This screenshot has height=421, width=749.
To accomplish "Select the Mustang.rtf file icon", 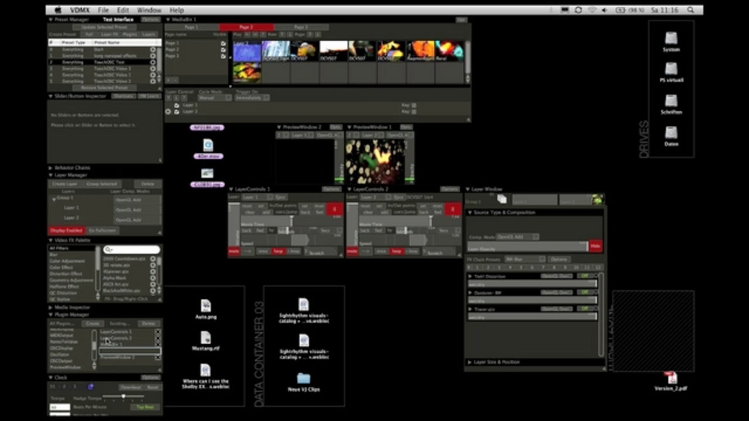I will (x=206, y=337).
